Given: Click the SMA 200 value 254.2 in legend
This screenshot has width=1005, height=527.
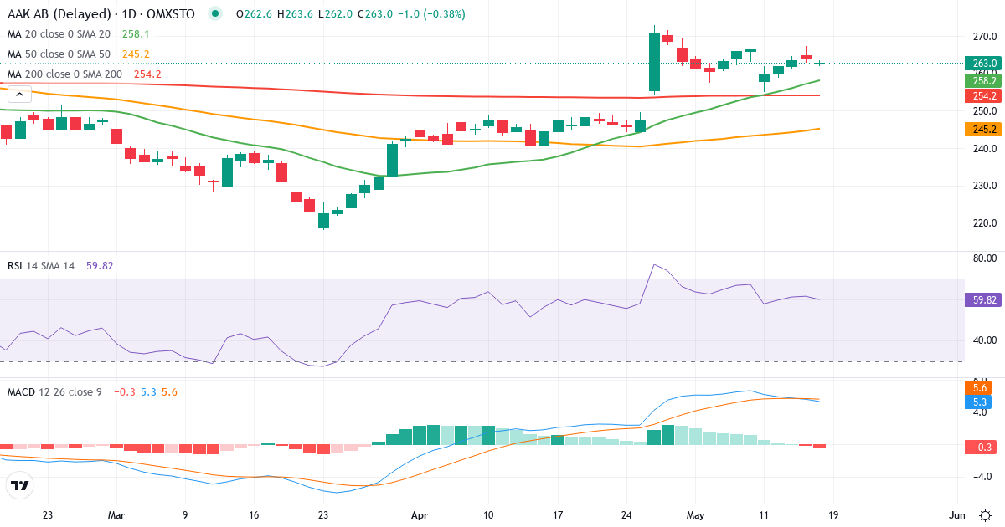Looking at the screenshot, I should tap(147, 74).
